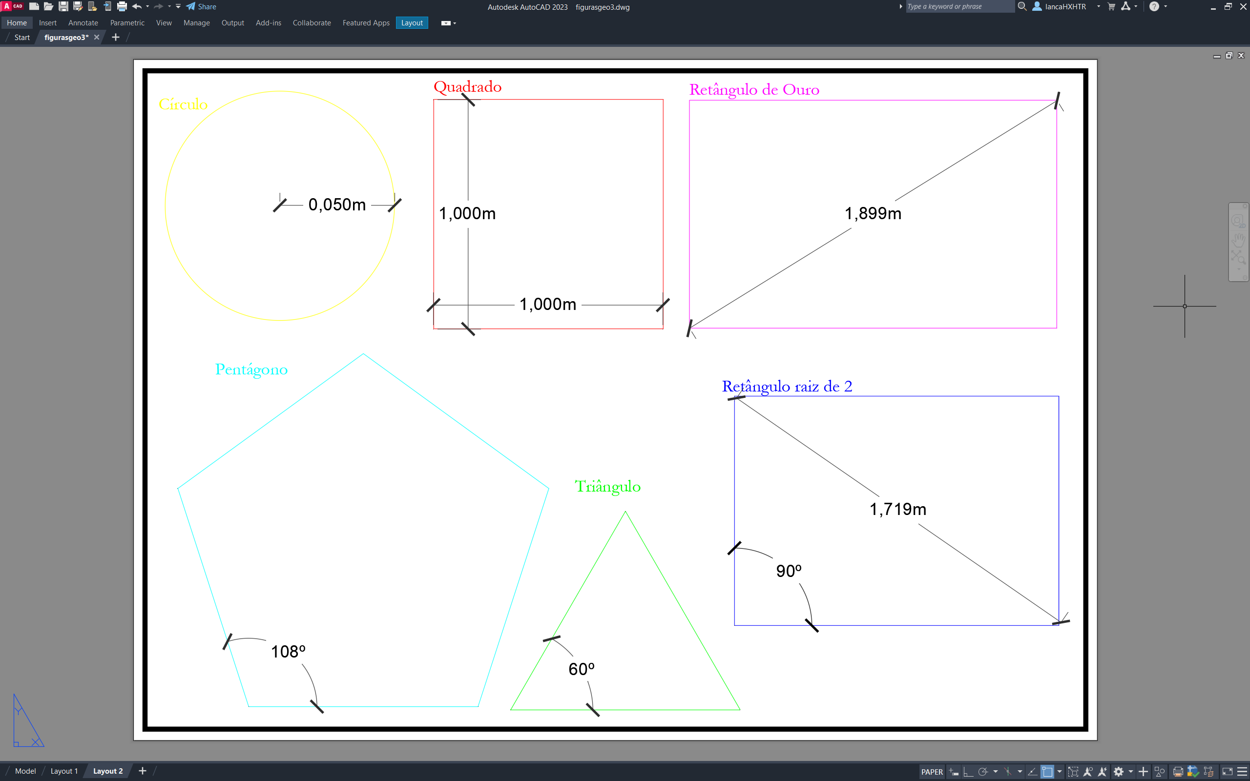Click the Share button
This screenshot has height=781, width=1250.
click(x=202, y=7)
